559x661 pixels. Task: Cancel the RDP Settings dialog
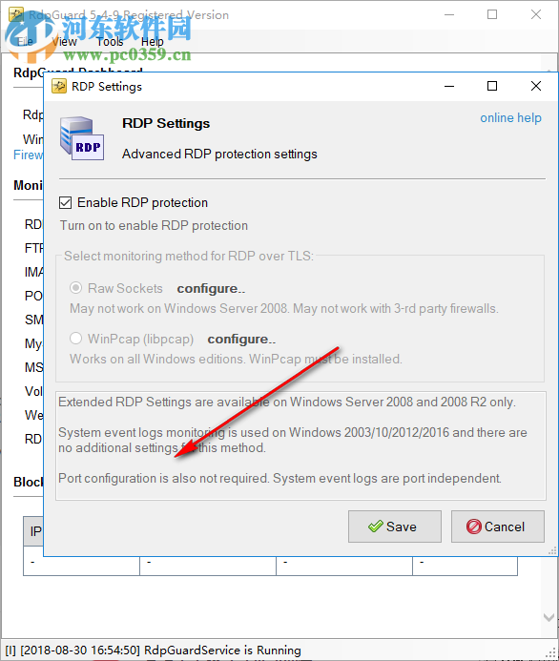tap(497, 527)
